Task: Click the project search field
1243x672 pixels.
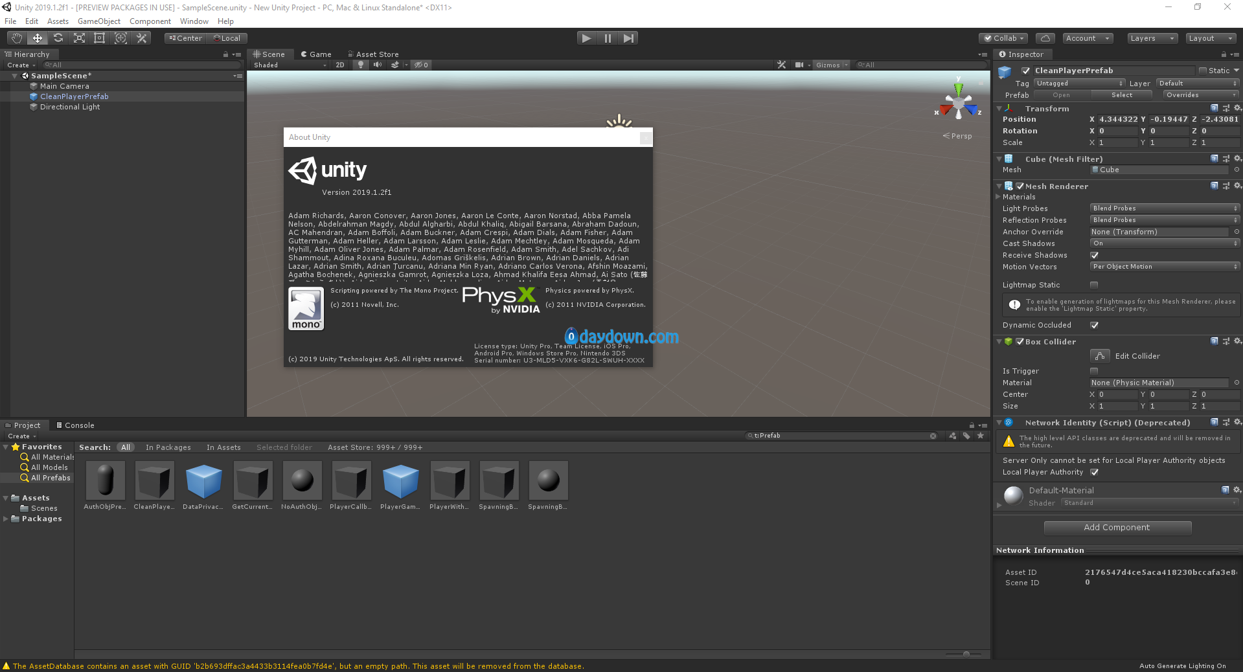Action: point(842,436)
